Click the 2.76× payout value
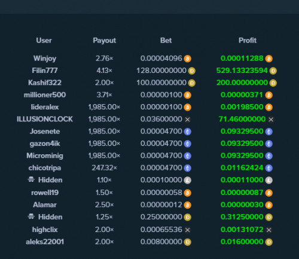This screenshot has width=299, height=259. point(104,59)
